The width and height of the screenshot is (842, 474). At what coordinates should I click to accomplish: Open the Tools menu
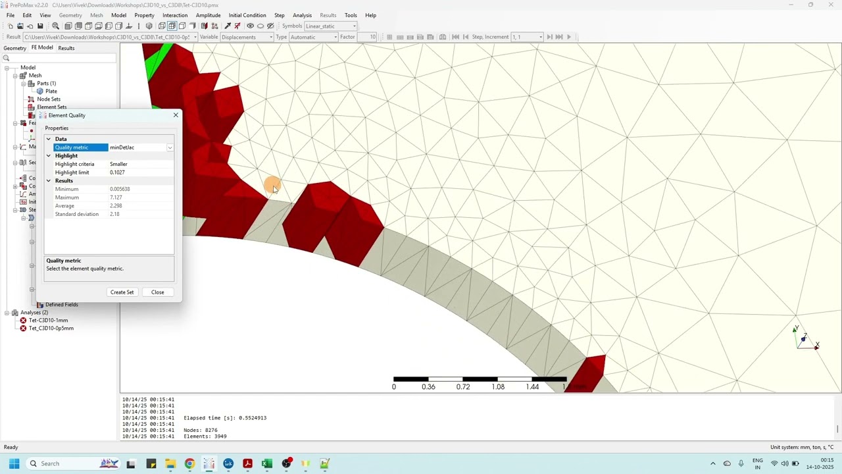(x=351, y=15)
